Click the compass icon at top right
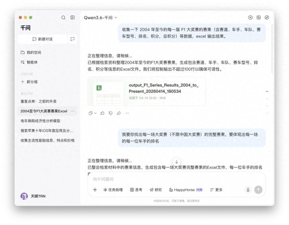The height and width of the screenshot is (225, 289). (x=267, y=17)
